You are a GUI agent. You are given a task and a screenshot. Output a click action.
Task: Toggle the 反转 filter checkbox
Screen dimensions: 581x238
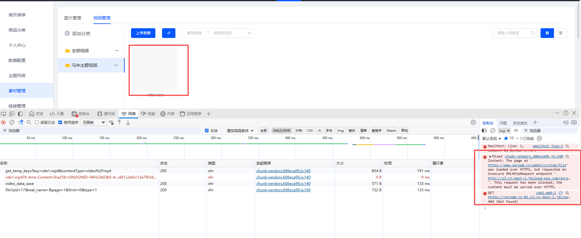point(207,131)
